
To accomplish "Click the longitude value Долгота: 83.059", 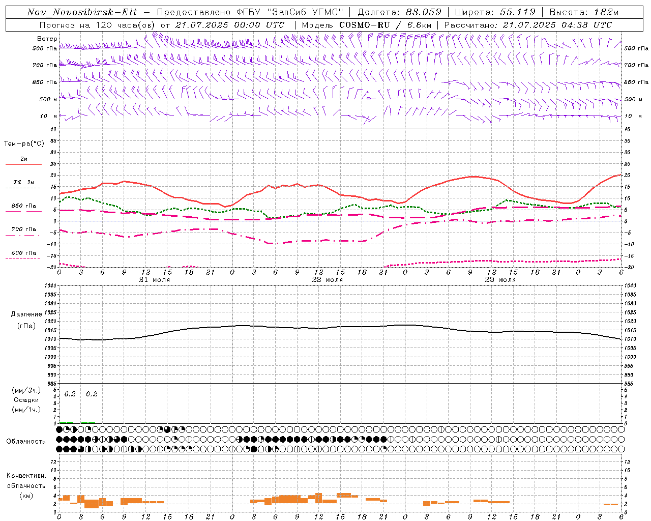I will pyautogui.click(x=399, y=12).
